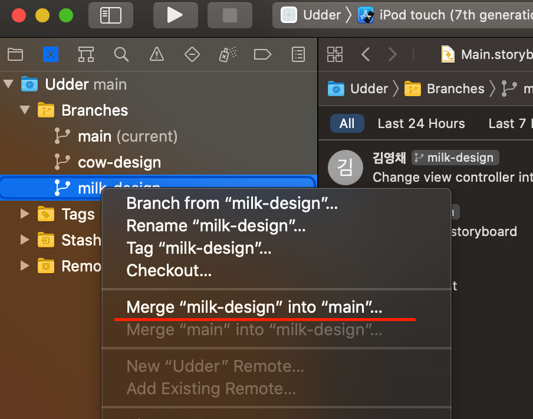Open the Find navigator magnifier icon
The width and height of the screenshot is (533, 419).
(x=121, y=54)
